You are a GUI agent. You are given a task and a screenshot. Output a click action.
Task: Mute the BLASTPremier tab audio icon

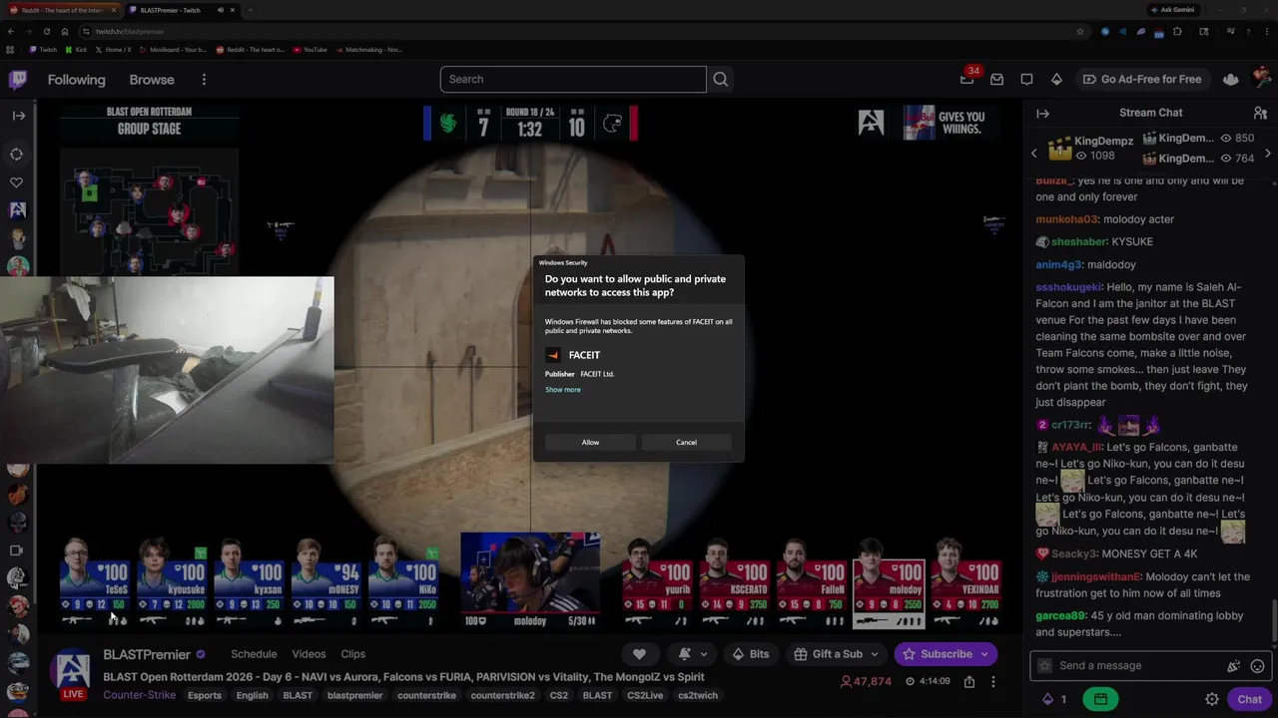pyautogui.click(x=221, y=10)
